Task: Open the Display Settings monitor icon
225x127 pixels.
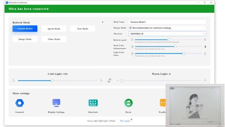Action: click(x=56, y=103)
